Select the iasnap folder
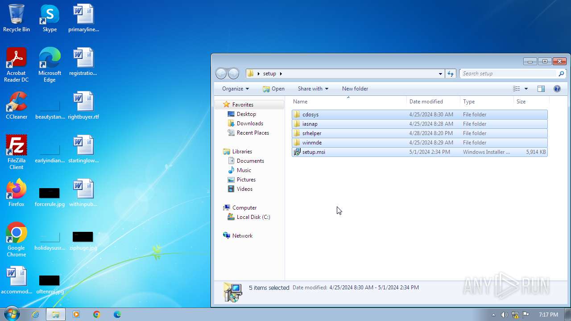The width and height of the screenshot is (571, 321). [x=419, y=124]
